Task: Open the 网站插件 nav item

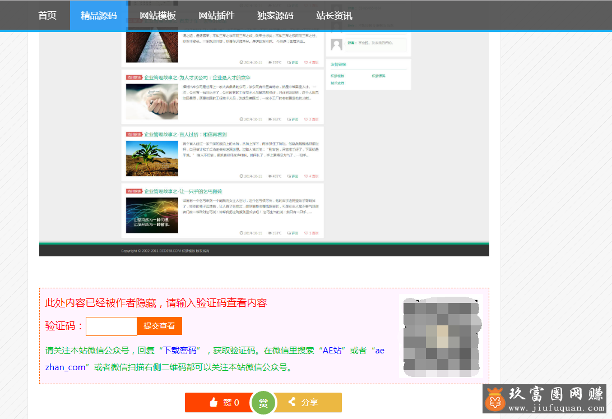Action: pyautogui.click(x=217, y=15)
